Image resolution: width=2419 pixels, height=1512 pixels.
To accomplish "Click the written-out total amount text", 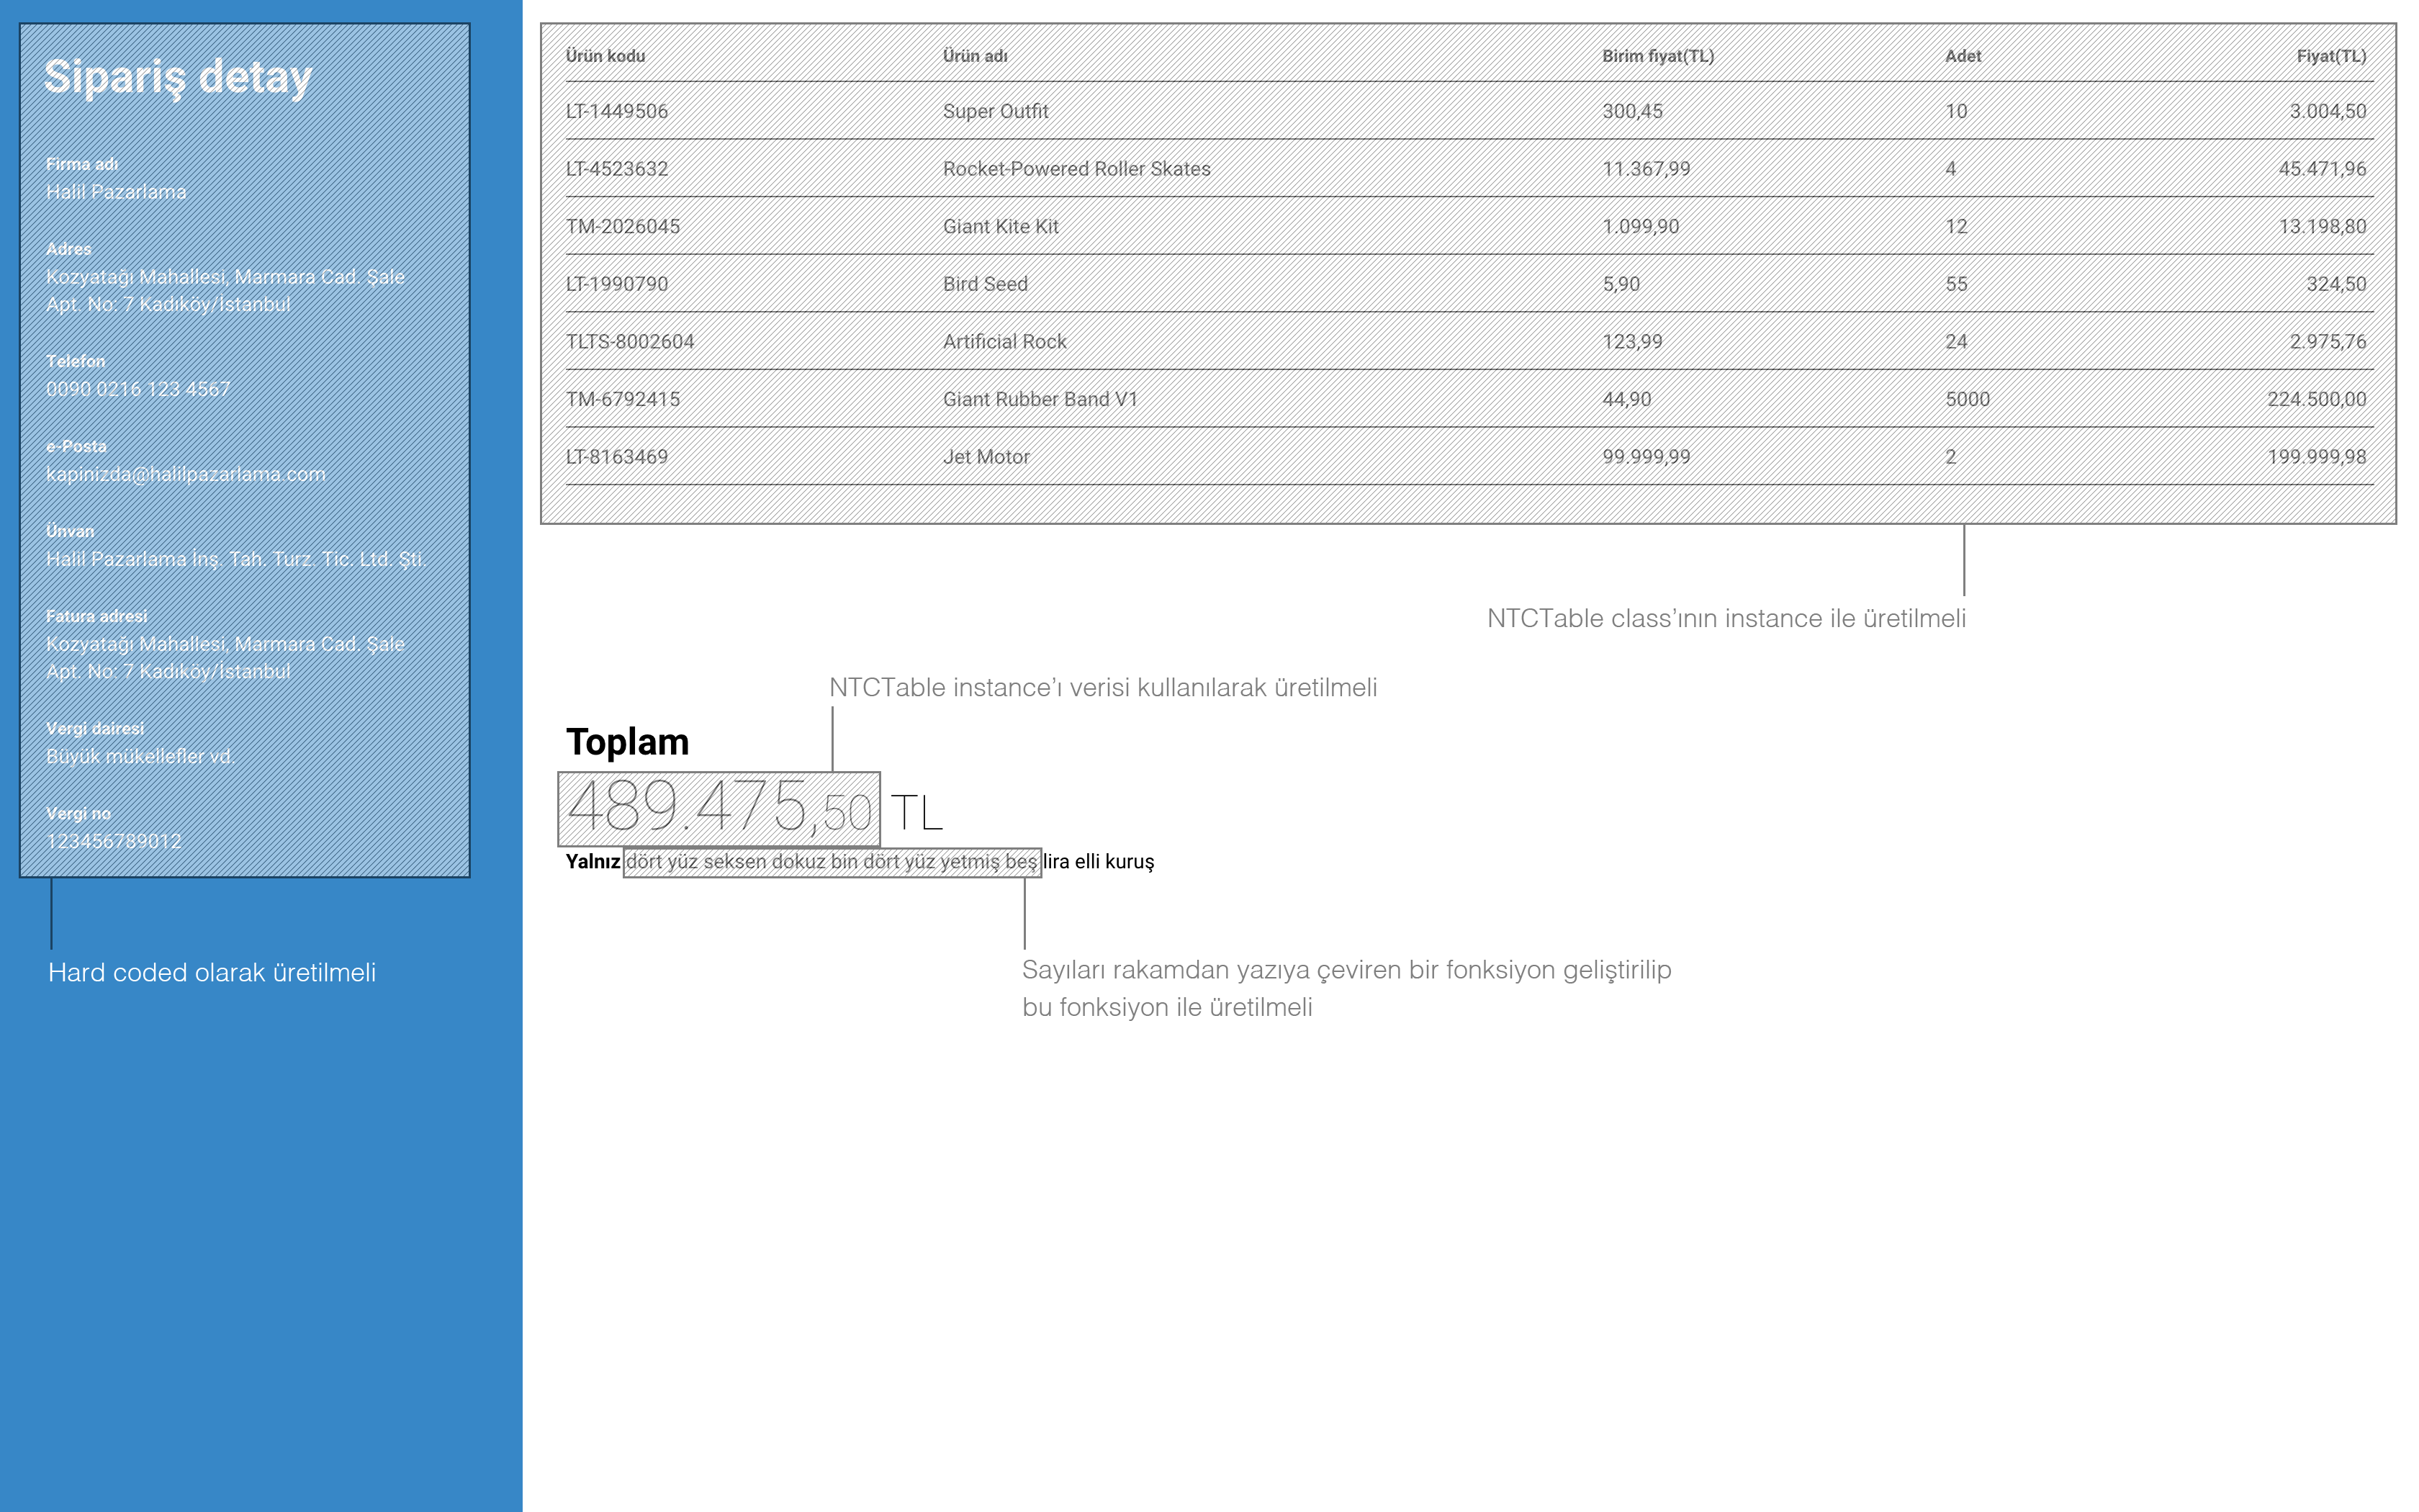I will tap(832, 862).
